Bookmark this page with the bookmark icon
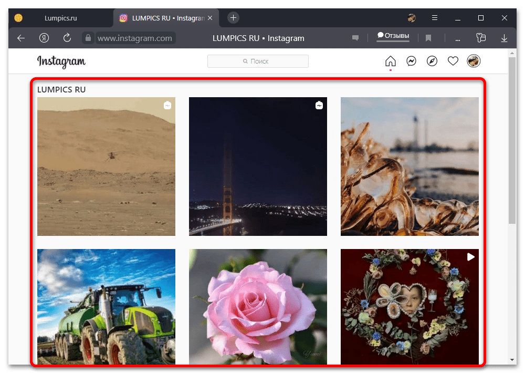Screen dimensions: 525x373 point(428,38)
